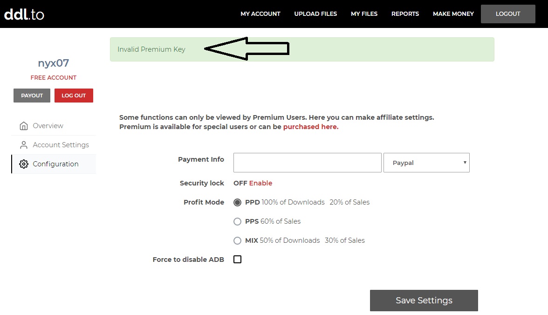Click the Account Settings person icon
The image size is (548, 315).
(24, 145)
